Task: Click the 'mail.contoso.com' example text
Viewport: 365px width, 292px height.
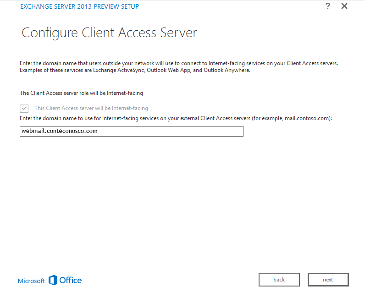Action: [307, 118]
